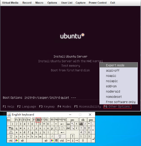
Task: Click F3 Keymap at the bottom
Action: (47, 106)
